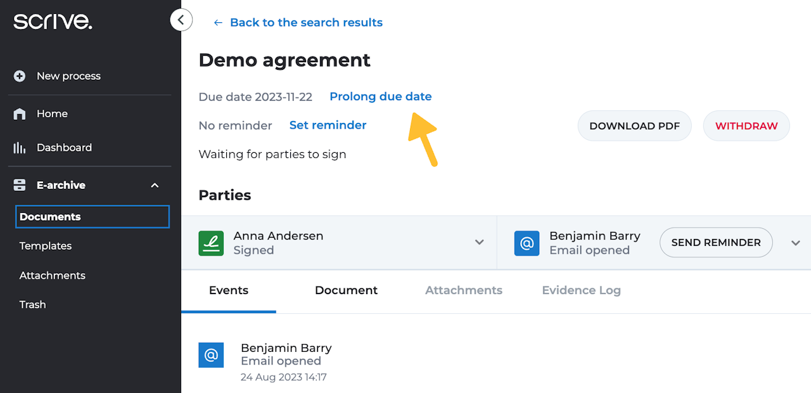Click the Home house icon
The height and width of the screenshot is (393, 811).
(x=20, y=114)
